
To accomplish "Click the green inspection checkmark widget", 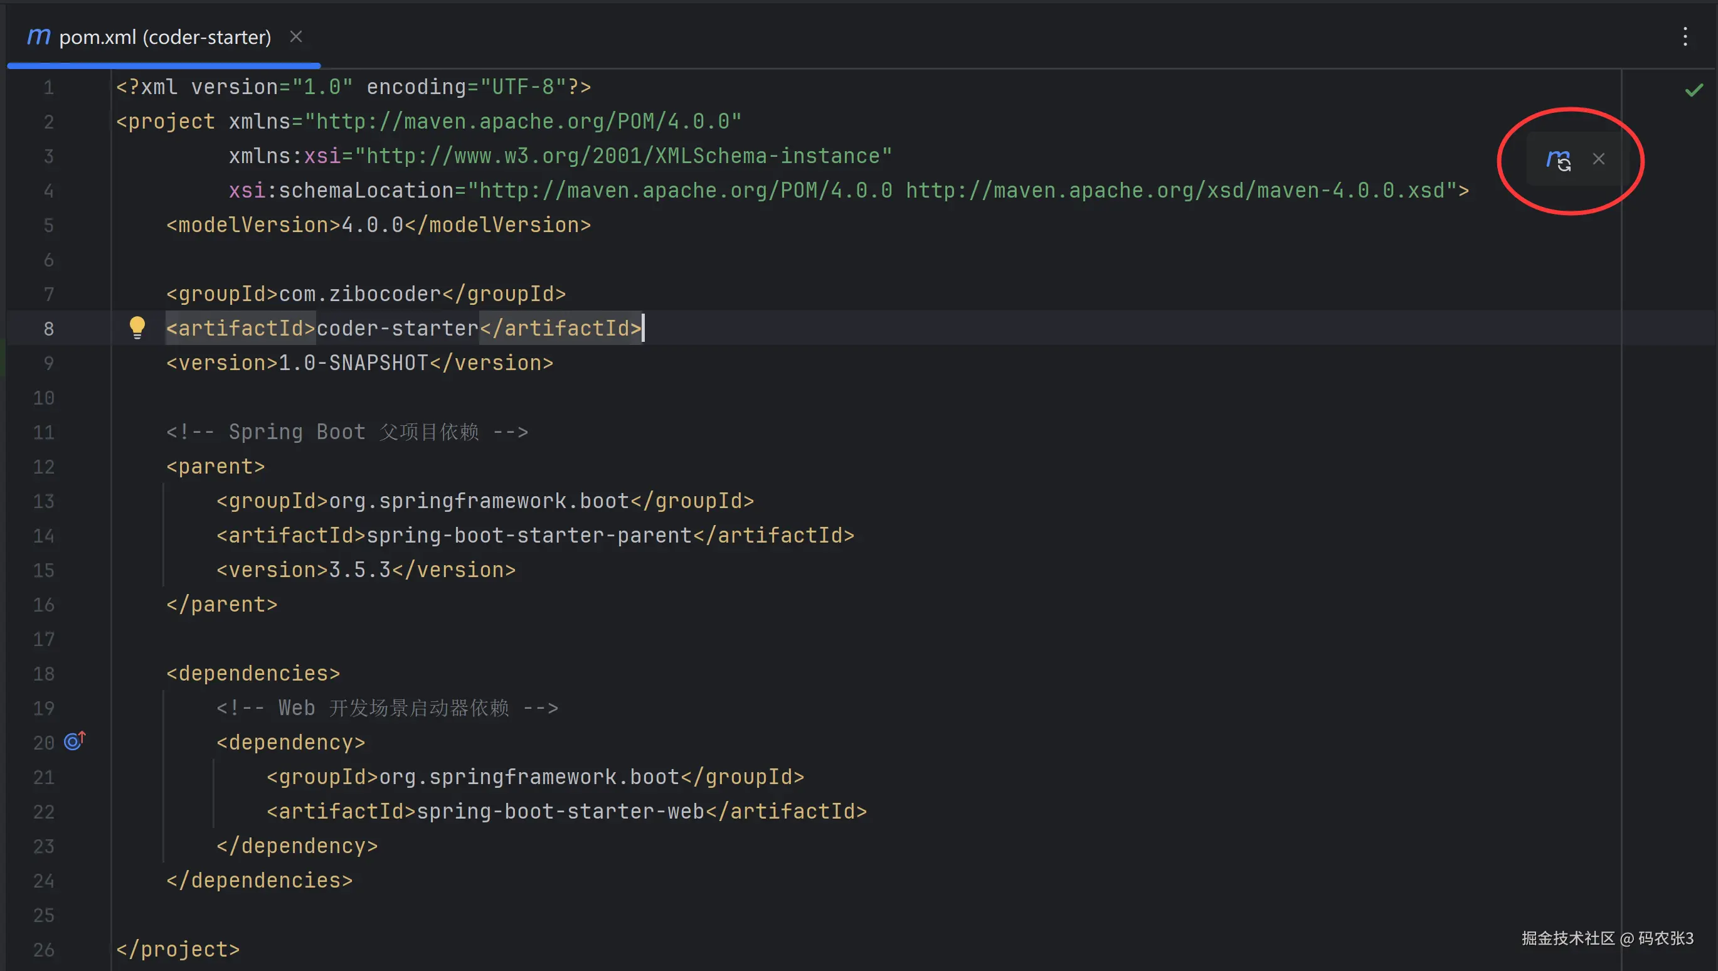I will 1694,90.
